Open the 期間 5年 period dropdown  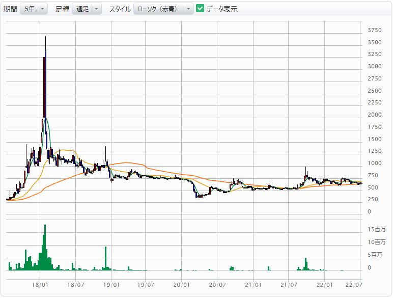(x=34, y=9)
